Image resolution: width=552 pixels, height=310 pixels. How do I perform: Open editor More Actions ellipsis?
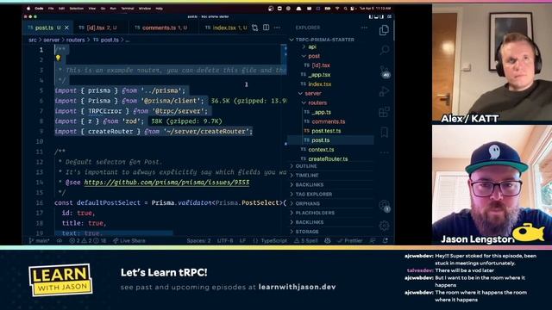[x=277, y=28]
